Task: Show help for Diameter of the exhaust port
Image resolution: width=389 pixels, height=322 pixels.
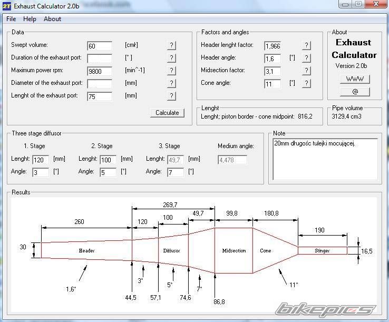Action: click(x=171, y=83)
